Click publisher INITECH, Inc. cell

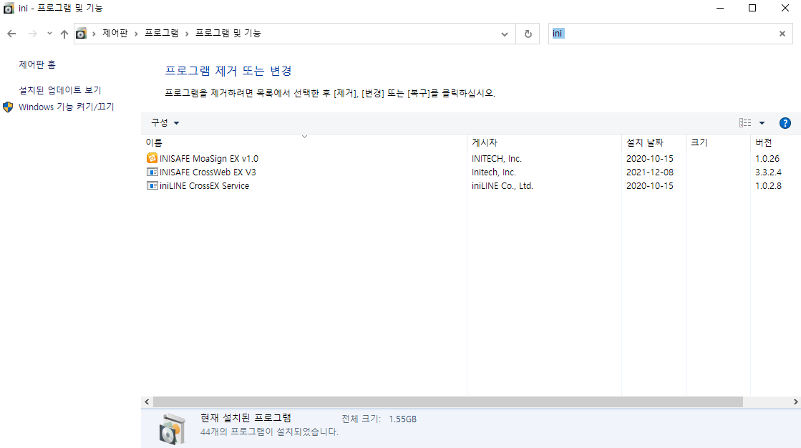[x=496, y=158]
